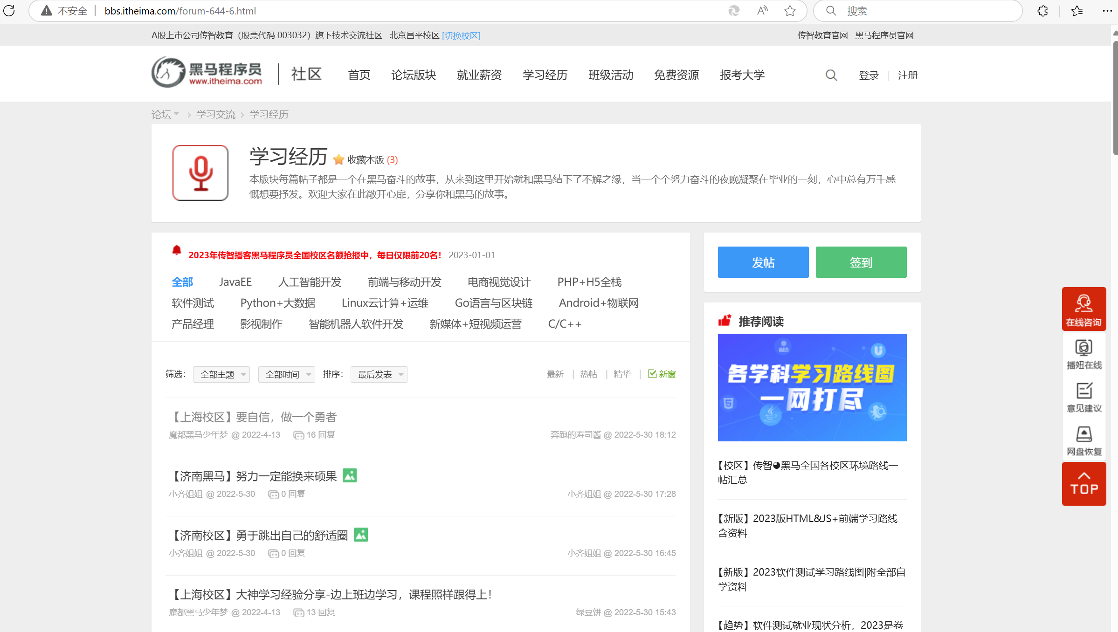This screenshot has width=1118, height=632.
Task: Open the 全部时间 filter dropdown
Action: (x=286, y=374)
